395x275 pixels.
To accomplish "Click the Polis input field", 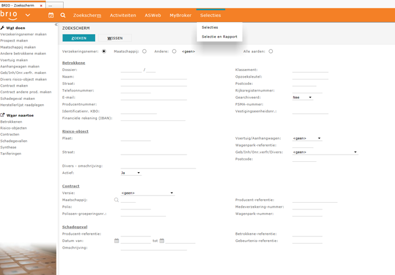I will pos(135,207).
